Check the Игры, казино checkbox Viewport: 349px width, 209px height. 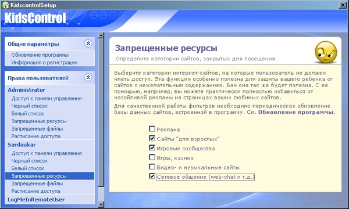click(x=152, y=157)
